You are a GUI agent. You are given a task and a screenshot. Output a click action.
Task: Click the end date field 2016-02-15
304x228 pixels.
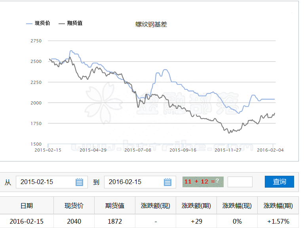coord(140,182)
